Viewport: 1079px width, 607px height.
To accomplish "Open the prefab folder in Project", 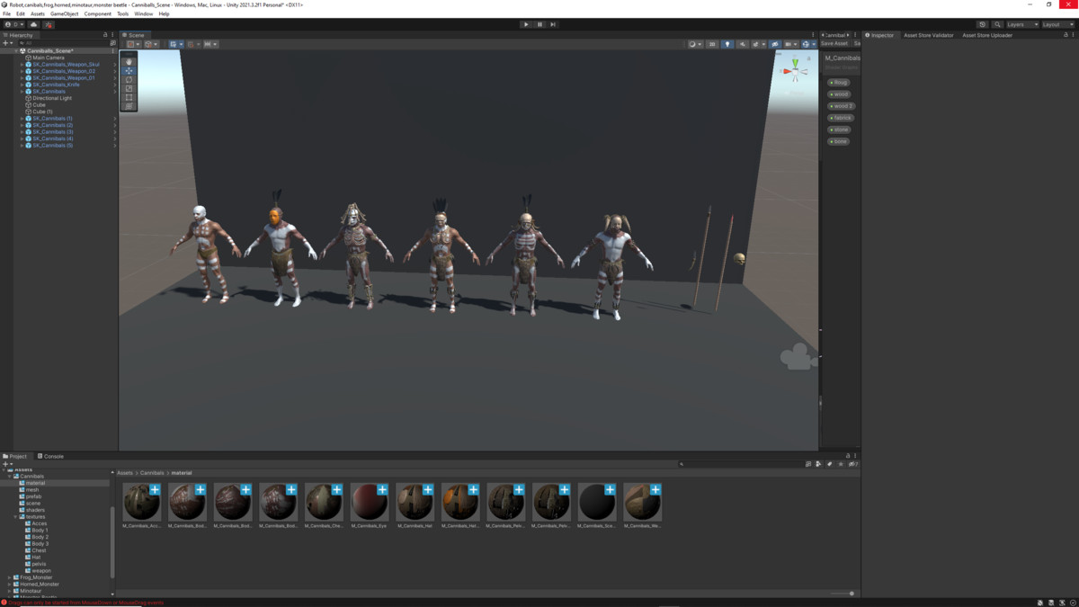I will (33, 496).
